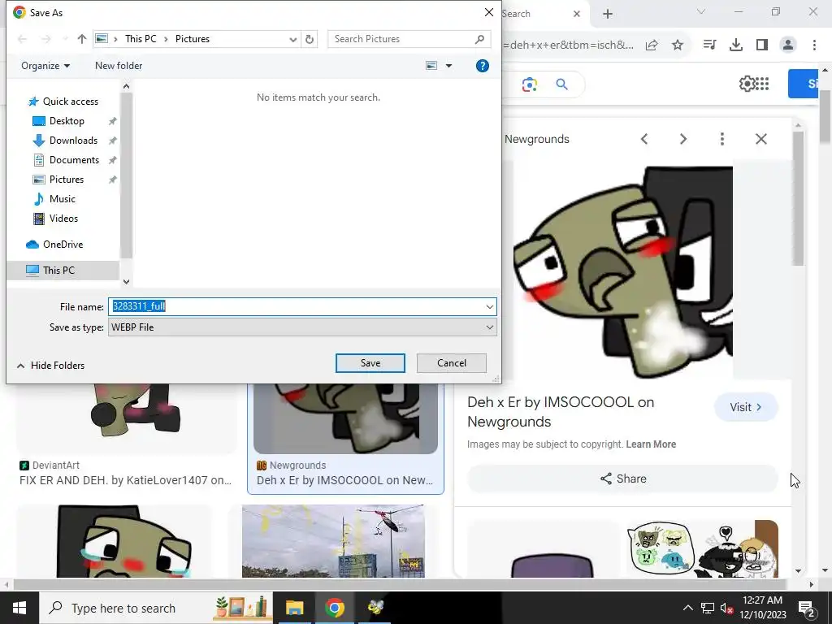The image size is (832, 624).
Task: Close the image preview panel
Action: [761, 139]
